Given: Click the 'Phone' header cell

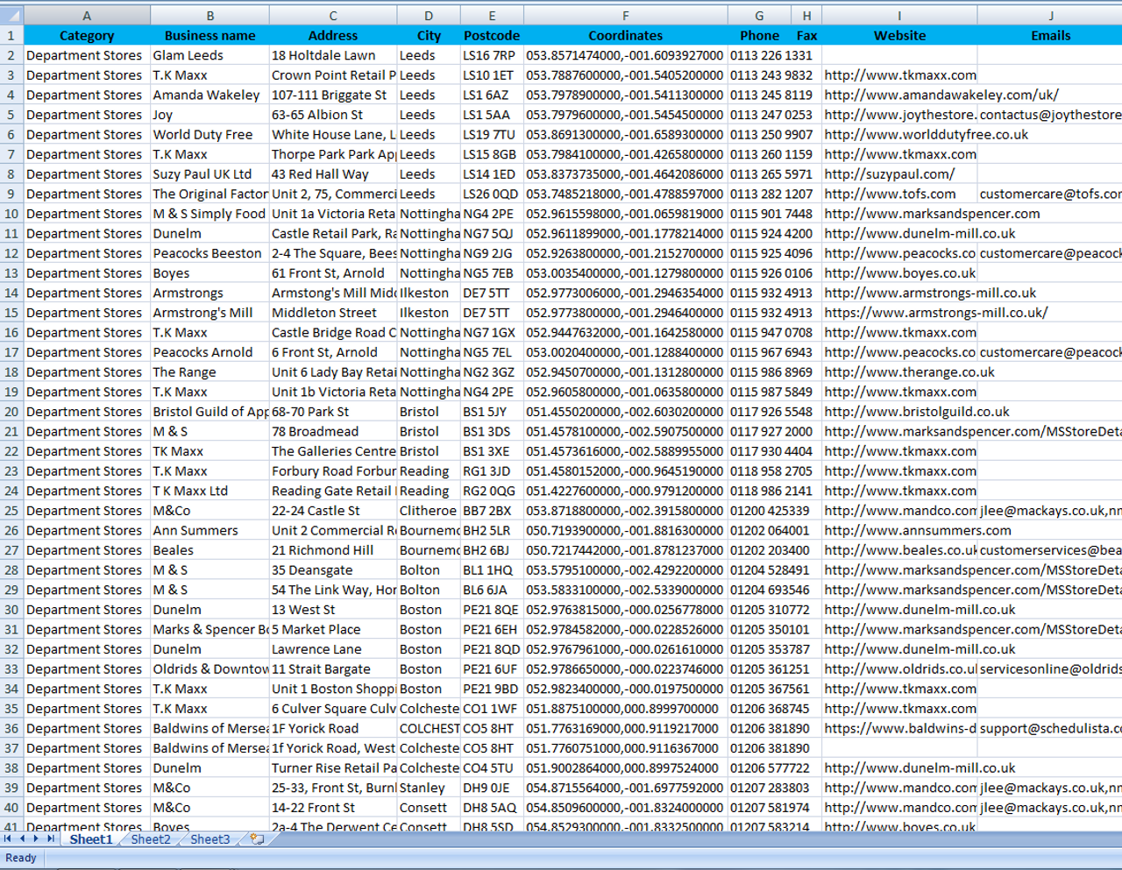Looking at the screenshot, I should 759,36.
